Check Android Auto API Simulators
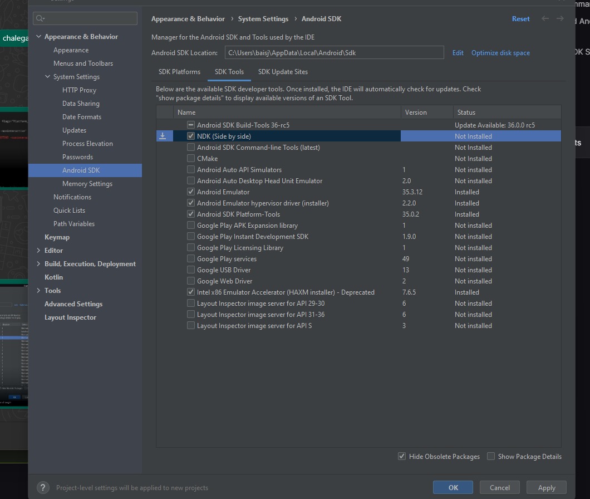Image resolution: width=590 pixels, height=499 pixels. pos(191,169)
